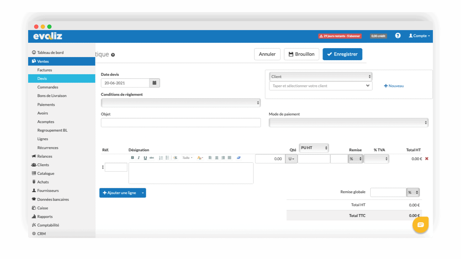
Task: Click into the Objet input field
Action: (181, 123)
